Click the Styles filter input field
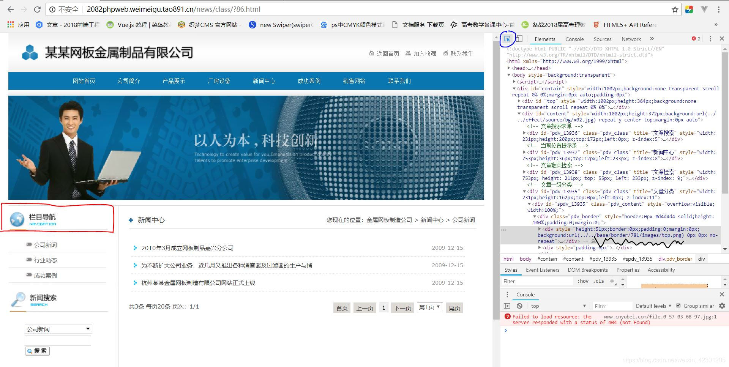729x367 pixels. pos(537,281)
